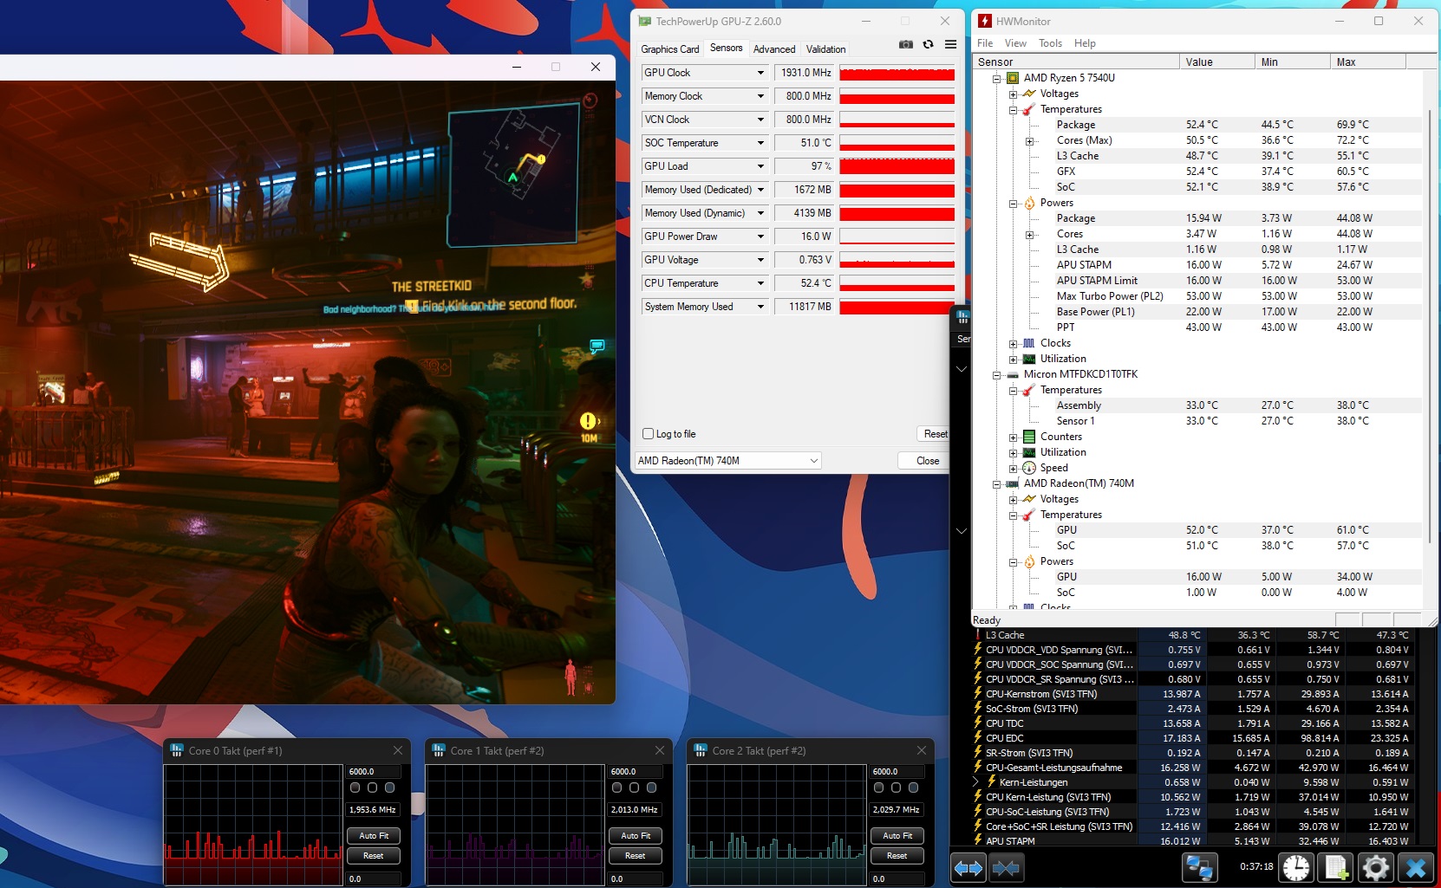Expand Voltages under AMD Ryzen 5 7540U

pos(1013,94)
